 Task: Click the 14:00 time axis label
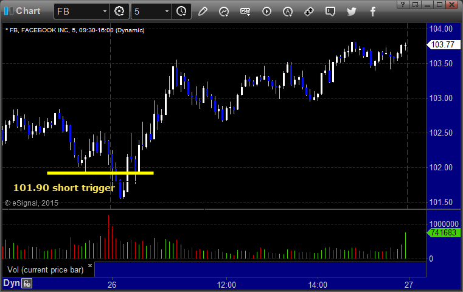318,285
